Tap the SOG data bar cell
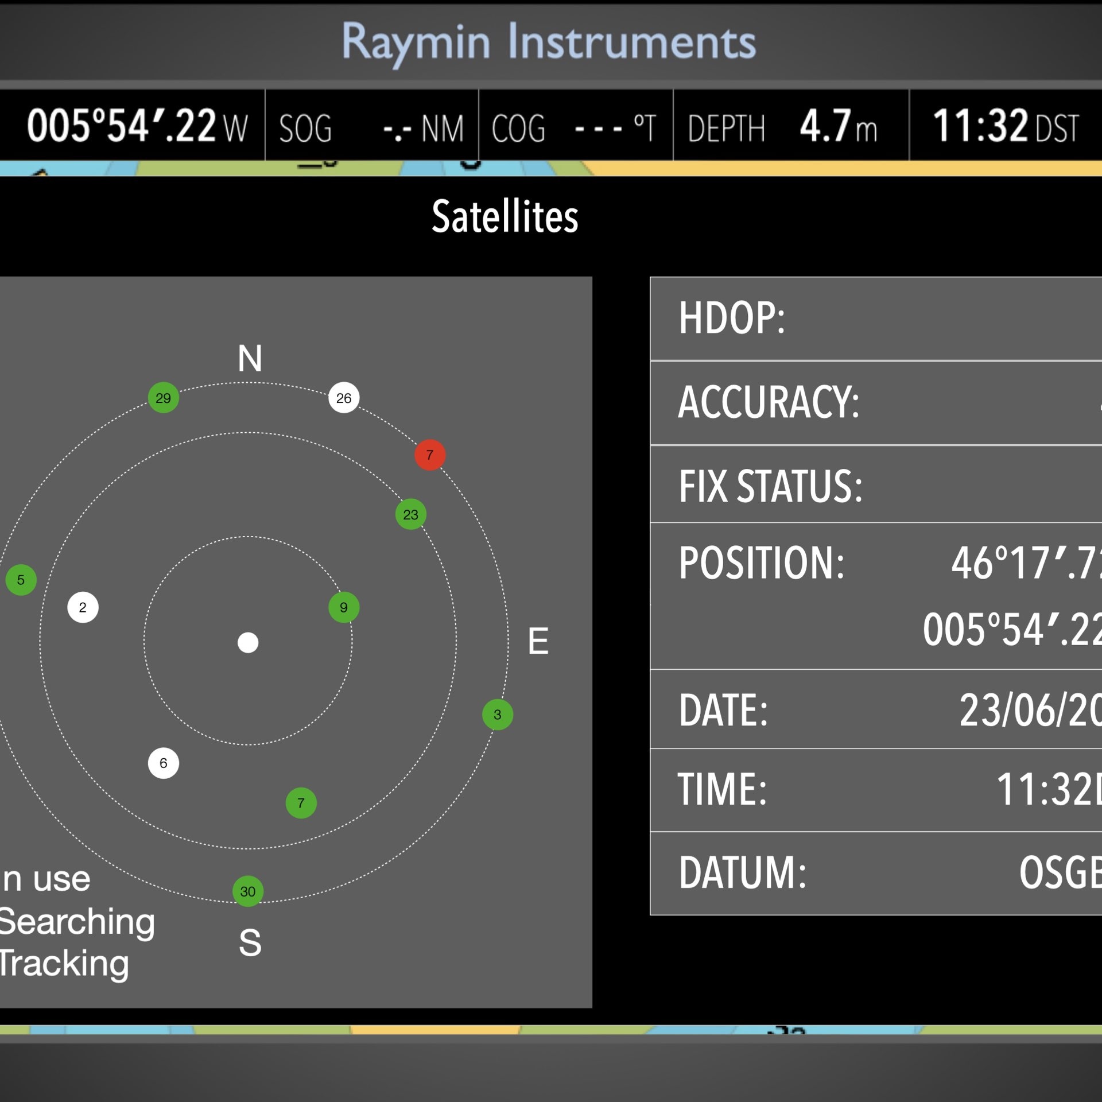 [372, 125]
